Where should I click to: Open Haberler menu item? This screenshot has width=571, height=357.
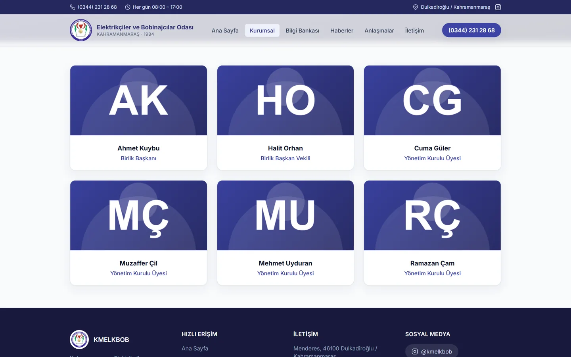point(342,31)
